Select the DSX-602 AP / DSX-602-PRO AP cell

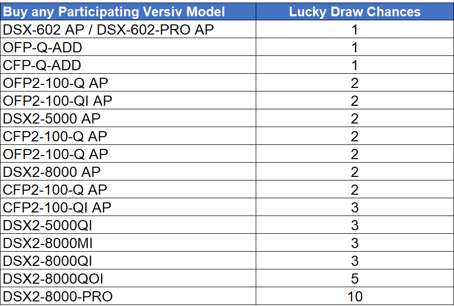click(128, 29)
